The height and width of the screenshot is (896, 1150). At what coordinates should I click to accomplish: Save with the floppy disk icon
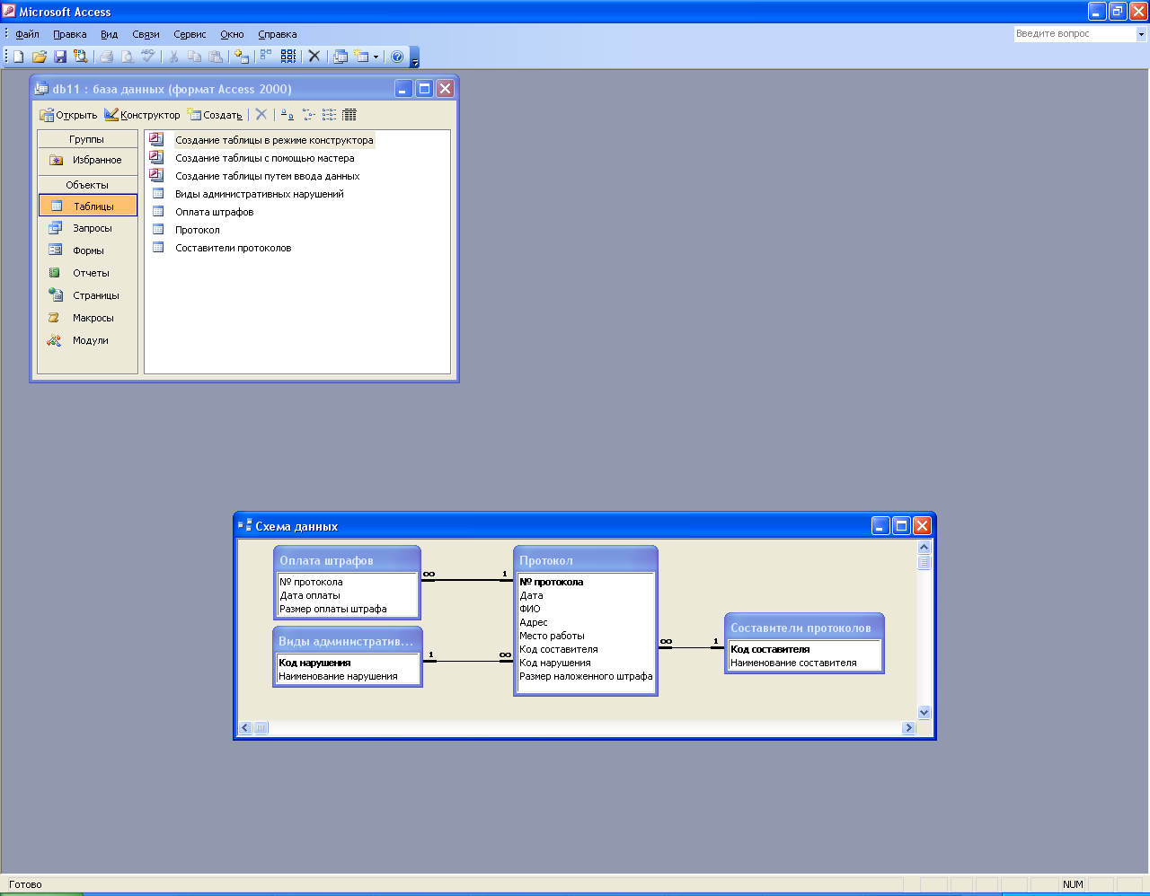point(60,56)
